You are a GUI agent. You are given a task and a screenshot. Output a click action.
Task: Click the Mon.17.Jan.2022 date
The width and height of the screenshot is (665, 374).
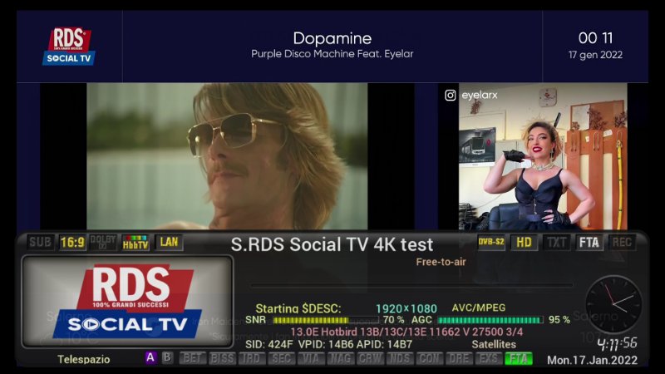592,360
